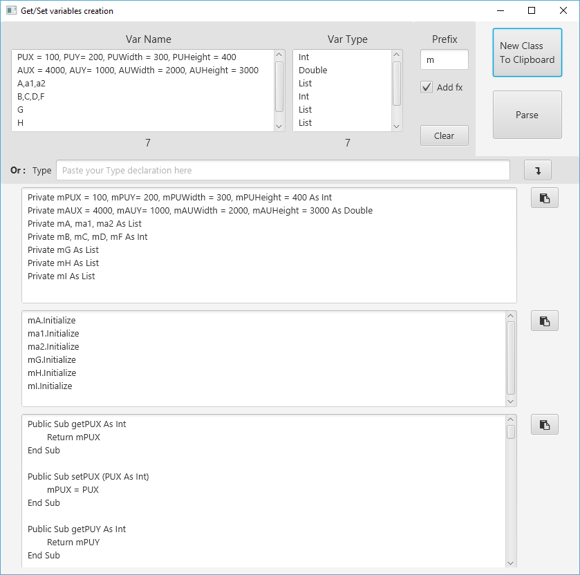Click 'mH.Initialize' line

[x=52, y=373]
